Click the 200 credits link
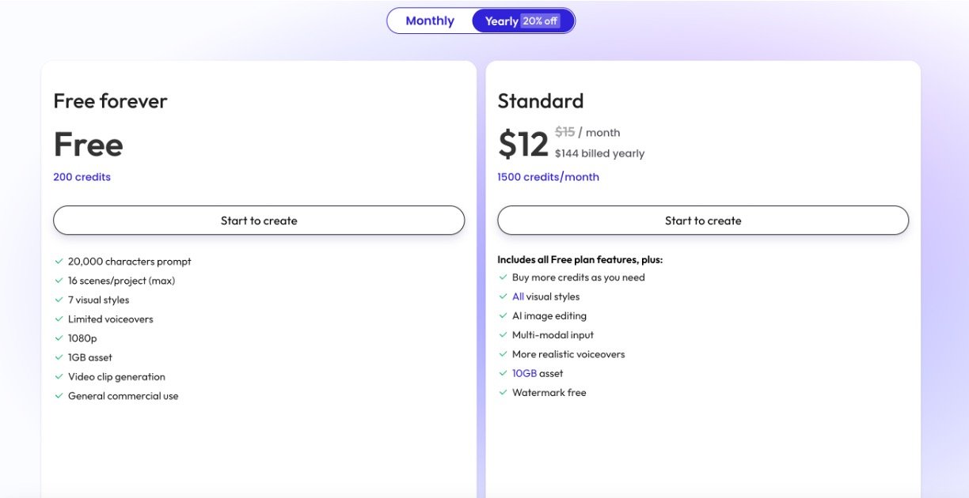 pyautogui.click(x=82, y=177)
